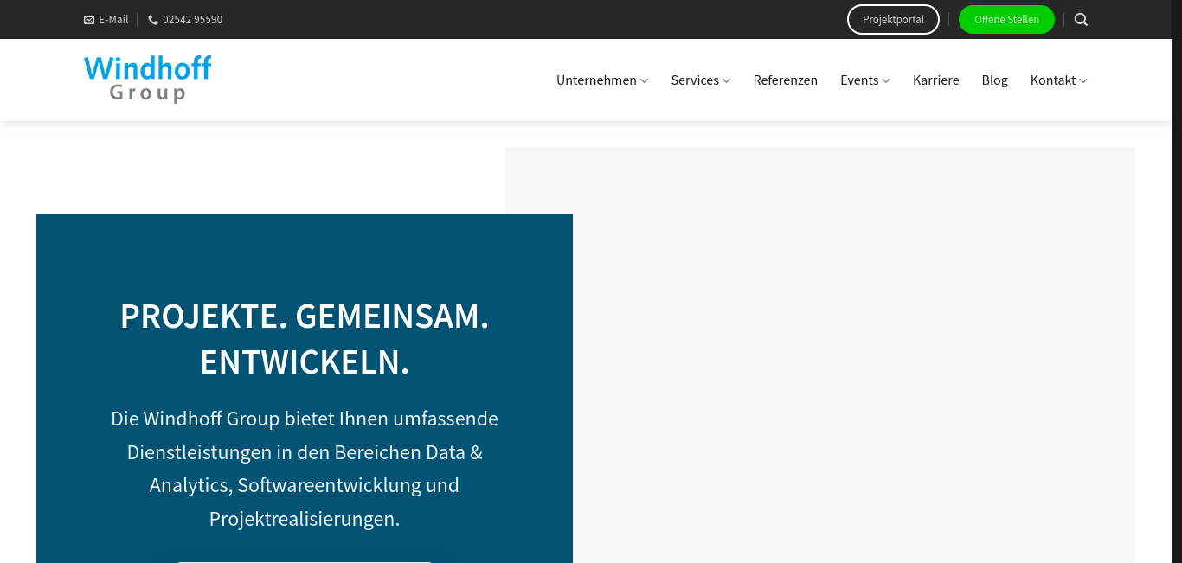Open the Blog page
The height and width of the screenshot is (563, 1182).
(994, 80)
